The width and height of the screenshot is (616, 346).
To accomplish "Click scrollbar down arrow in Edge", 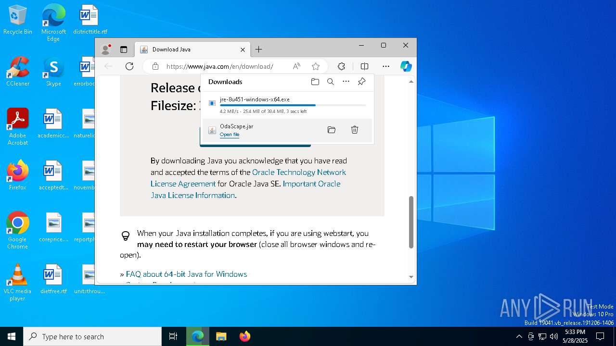I will pos(411,277).
